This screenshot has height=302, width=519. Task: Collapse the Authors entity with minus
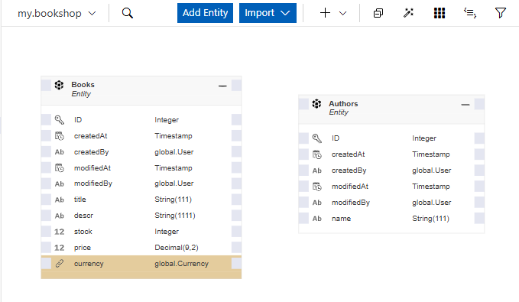click(x=465, y=105)
